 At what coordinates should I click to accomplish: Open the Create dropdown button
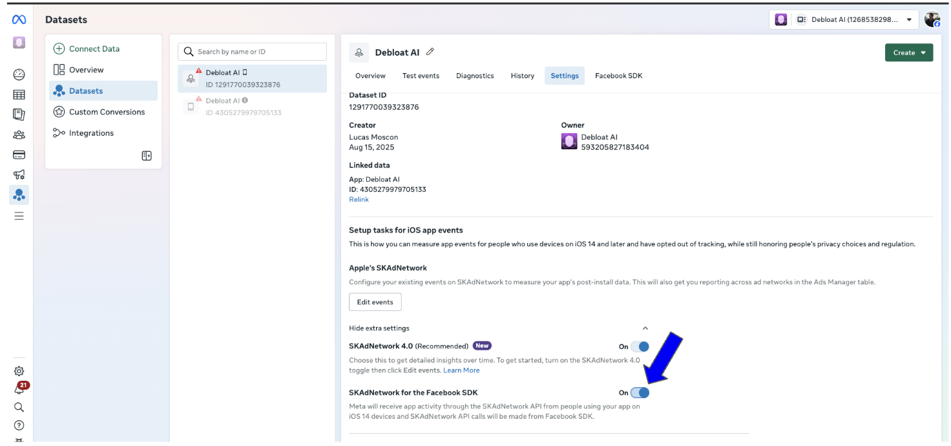pos(908,53)
